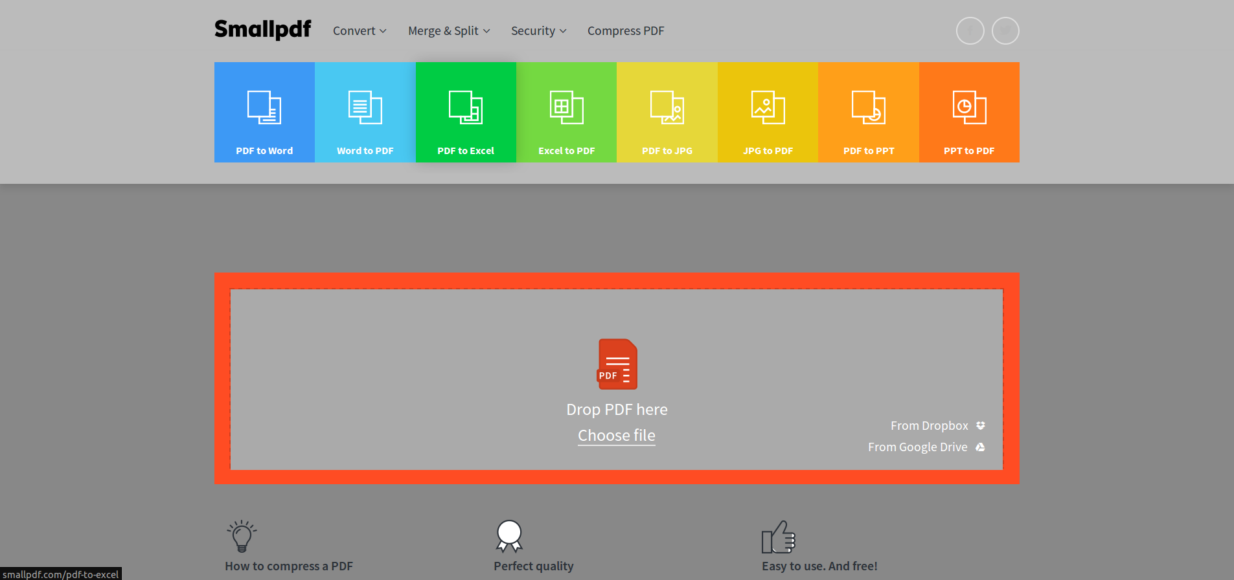
Task: Click the red PDF file icon
Action: click(x=617, y=364)
